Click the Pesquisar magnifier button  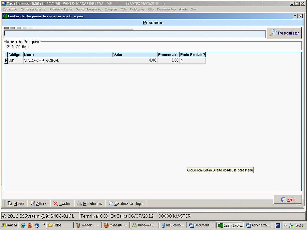coord(284,33)
